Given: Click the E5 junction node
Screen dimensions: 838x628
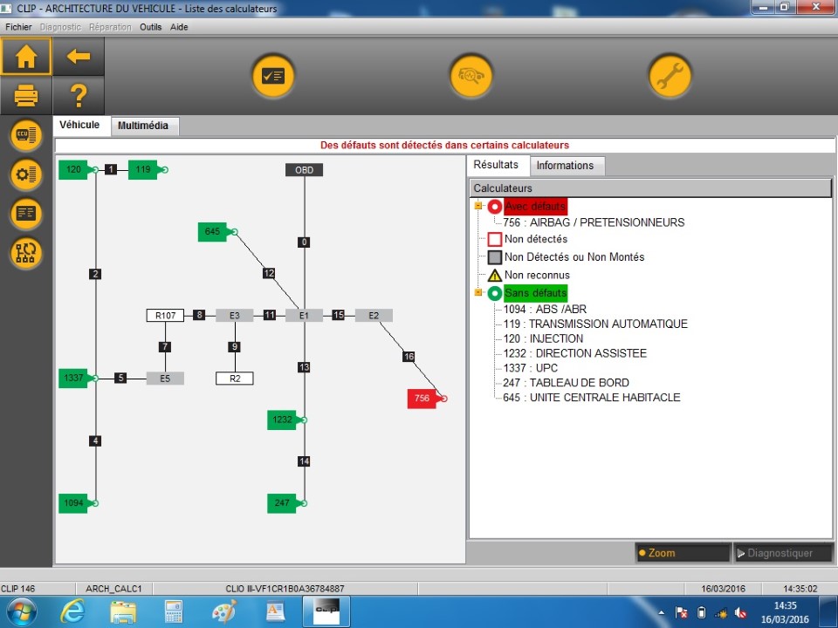Looking at the screenshot, I should click(x=165, y=378).
